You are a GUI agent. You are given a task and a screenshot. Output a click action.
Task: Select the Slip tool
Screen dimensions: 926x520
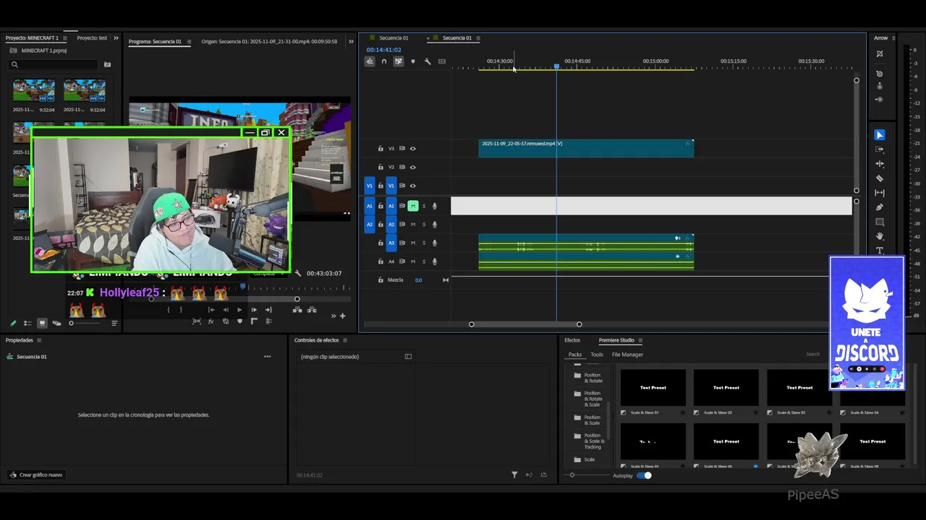pyautogui.click(x=880, y=193)
